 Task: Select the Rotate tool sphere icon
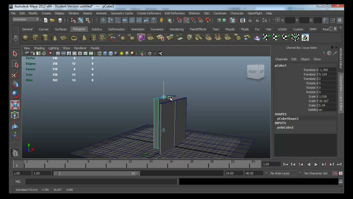tap(15, 95)
